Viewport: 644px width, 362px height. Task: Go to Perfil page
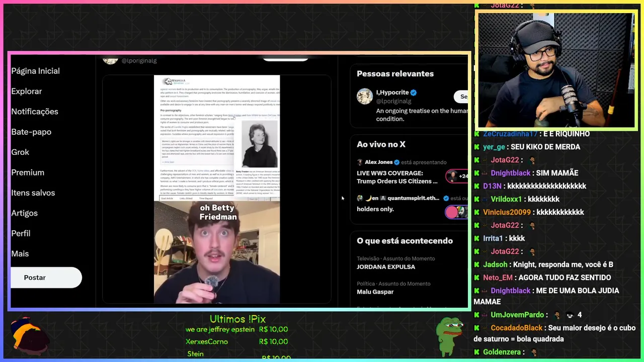[21, 233]
